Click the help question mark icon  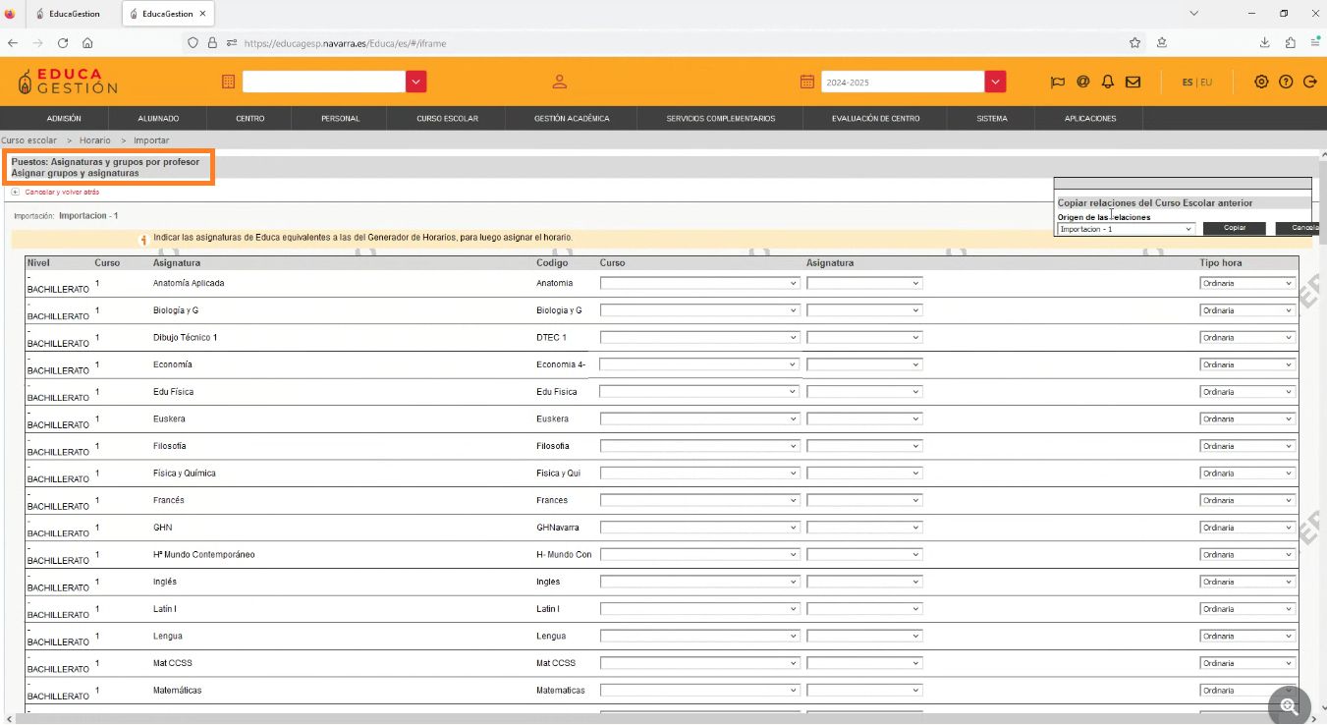(x=1286, y=82)
